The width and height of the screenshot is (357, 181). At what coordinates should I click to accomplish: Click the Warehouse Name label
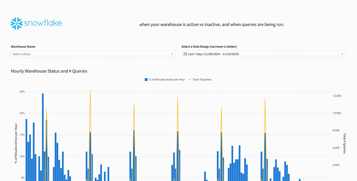click(23, 47)
